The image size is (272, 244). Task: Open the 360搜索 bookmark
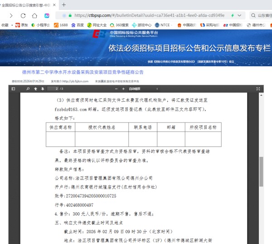pos(120,25)
